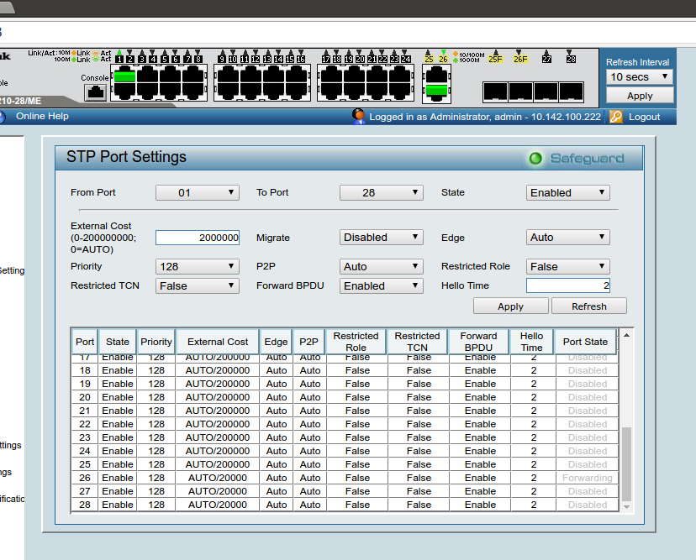The width and height of the screenshot is (696, 560).
Task: Click the Logout key icon
Action: pyautogui.click(x=615, y=117)
